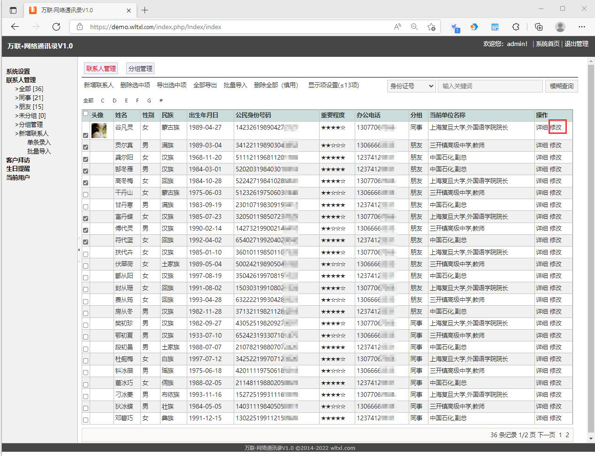
Task: Switch to 联系人管理 tab
Action: [101, 69]
